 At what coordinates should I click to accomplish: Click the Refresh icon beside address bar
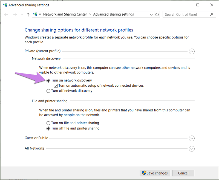tap(157, 14)
